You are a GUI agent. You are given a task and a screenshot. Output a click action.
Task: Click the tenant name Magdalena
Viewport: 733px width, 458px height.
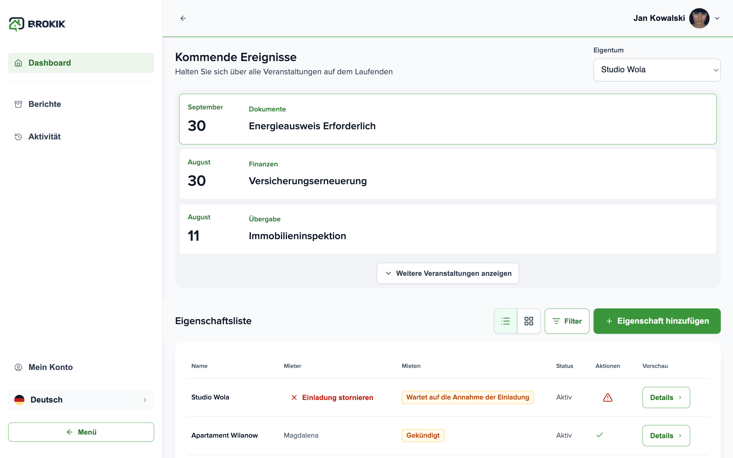click(301, 435)
